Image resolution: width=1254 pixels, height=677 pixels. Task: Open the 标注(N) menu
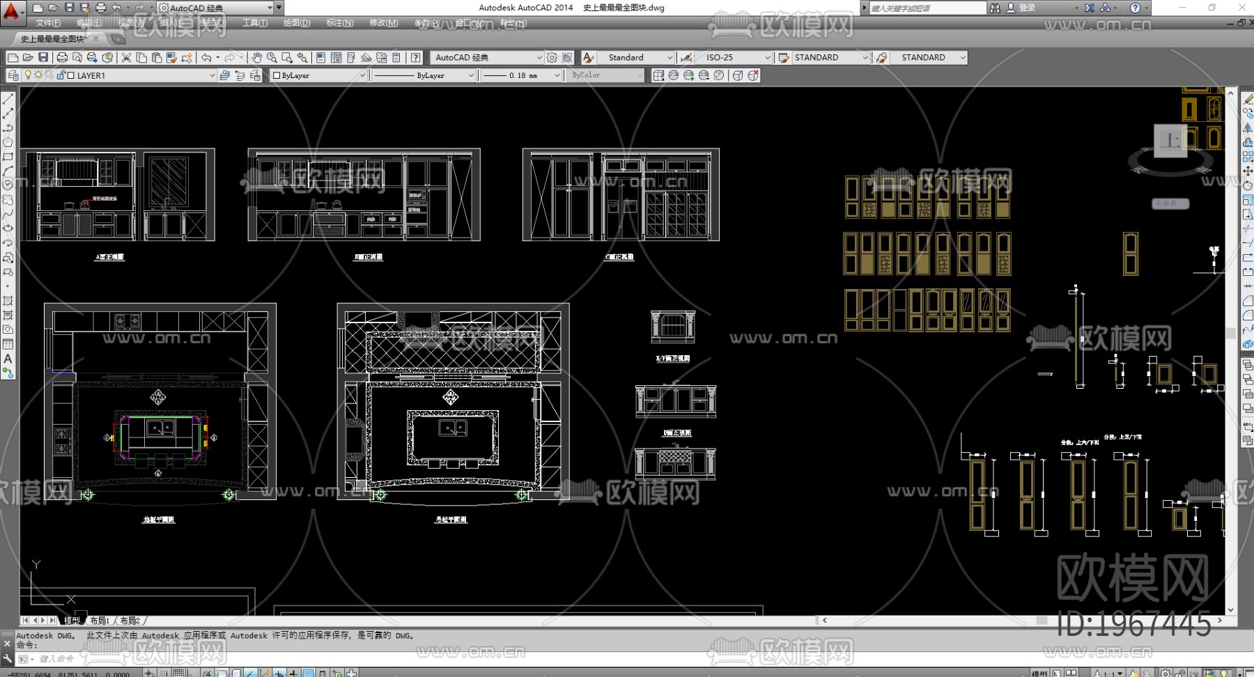[x=340, y=23]
